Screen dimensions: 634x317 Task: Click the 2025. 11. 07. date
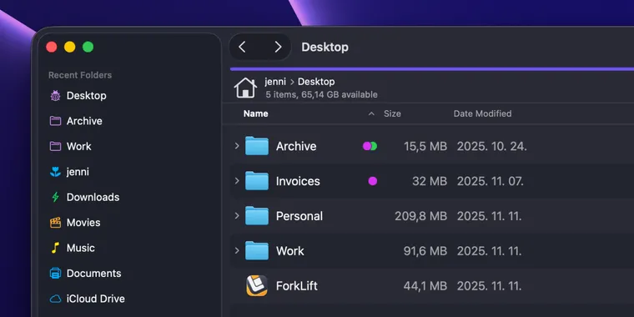[x=490, y=181]
